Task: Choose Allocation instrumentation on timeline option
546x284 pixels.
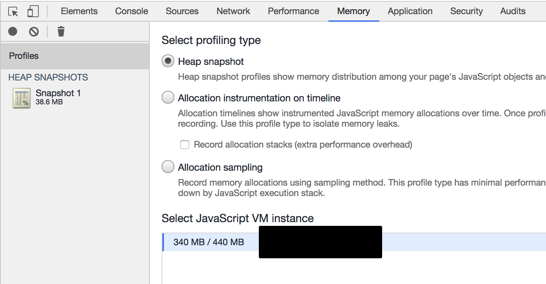Action: (168, 98)
